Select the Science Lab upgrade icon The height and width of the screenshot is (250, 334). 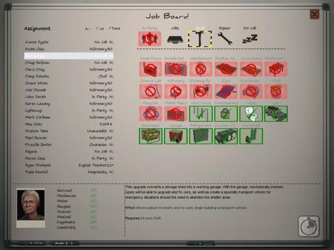[150, 91]
